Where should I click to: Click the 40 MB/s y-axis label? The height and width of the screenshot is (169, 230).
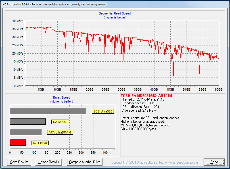[18, 21]
